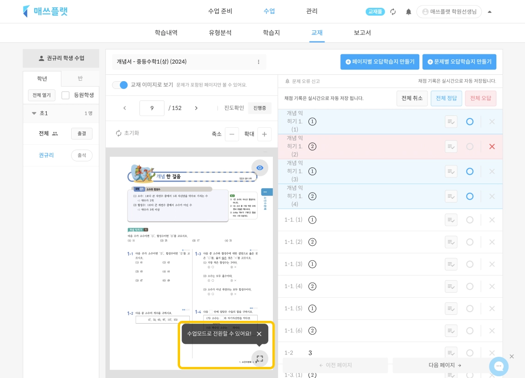
Task: Click the zoom out minus button
Action: tap(232, 134)
